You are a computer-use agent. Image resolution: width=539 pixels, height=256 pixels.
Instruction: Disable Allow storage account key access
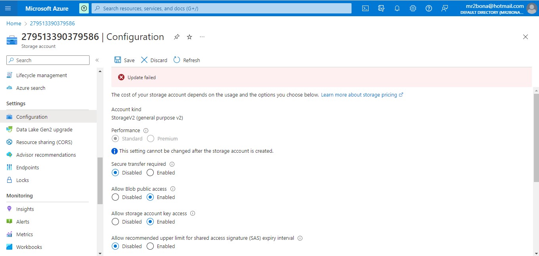click(115, 222)
